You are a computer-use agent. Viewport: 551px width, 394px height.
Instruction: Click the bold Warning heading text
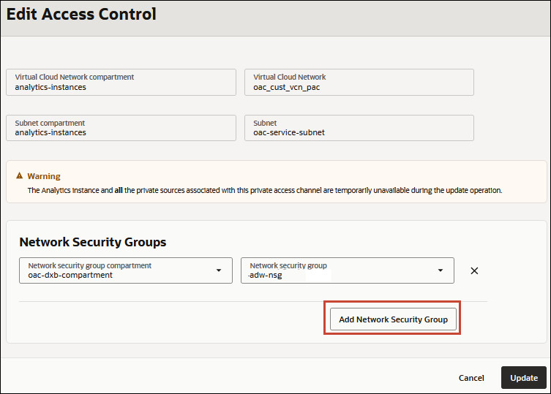point(44,176)
